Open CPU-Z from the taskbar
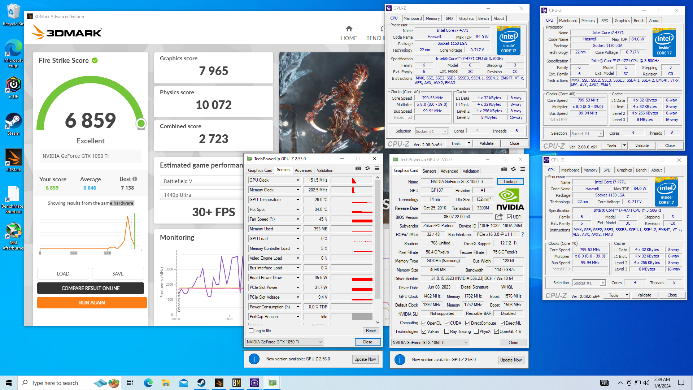Screen dimensions: 693x390 [x=254, y=383]
